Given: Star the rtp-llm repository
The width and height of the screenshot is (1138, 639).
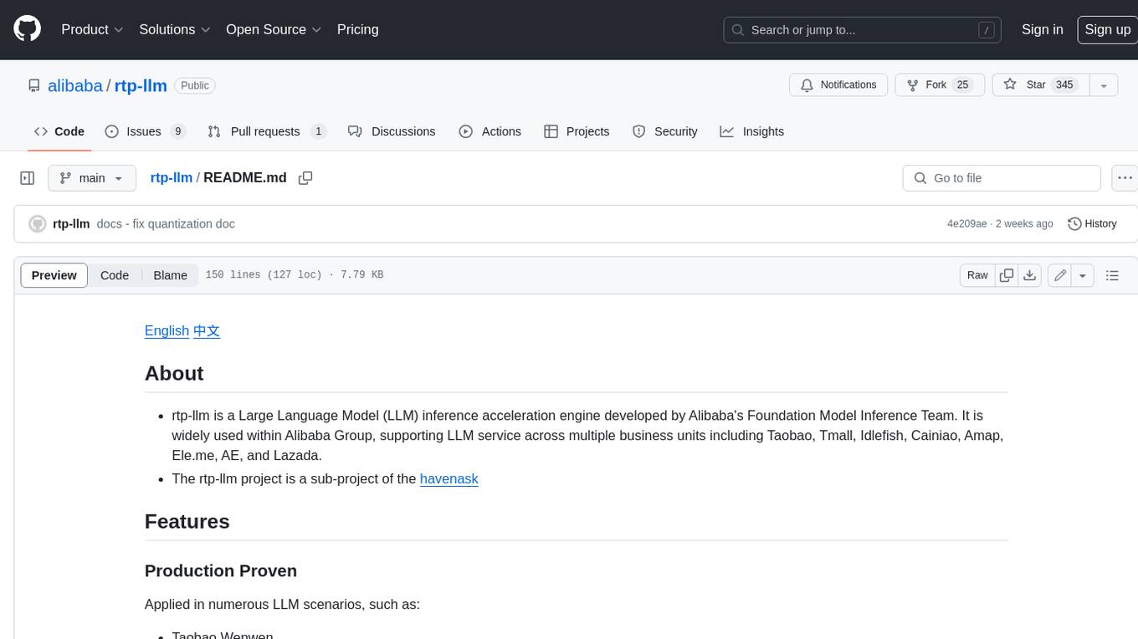Looking at the screenshot, I should point(1040,85).
